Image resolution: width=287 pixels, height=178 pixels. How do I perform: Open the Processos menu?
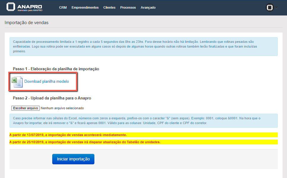128,7
